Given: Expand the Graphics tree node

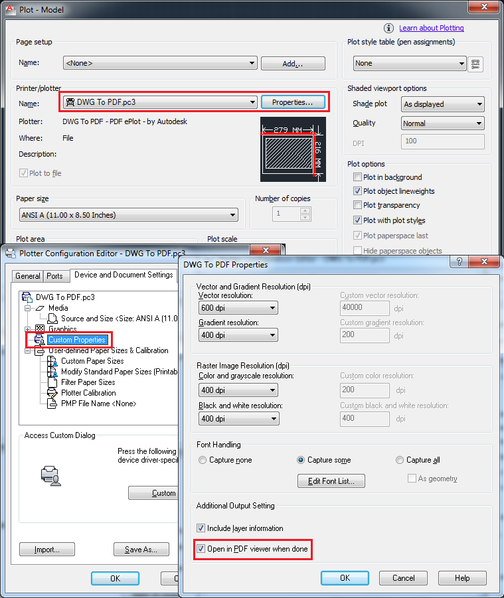Looking at the screenshot, I should pos(27,329).
